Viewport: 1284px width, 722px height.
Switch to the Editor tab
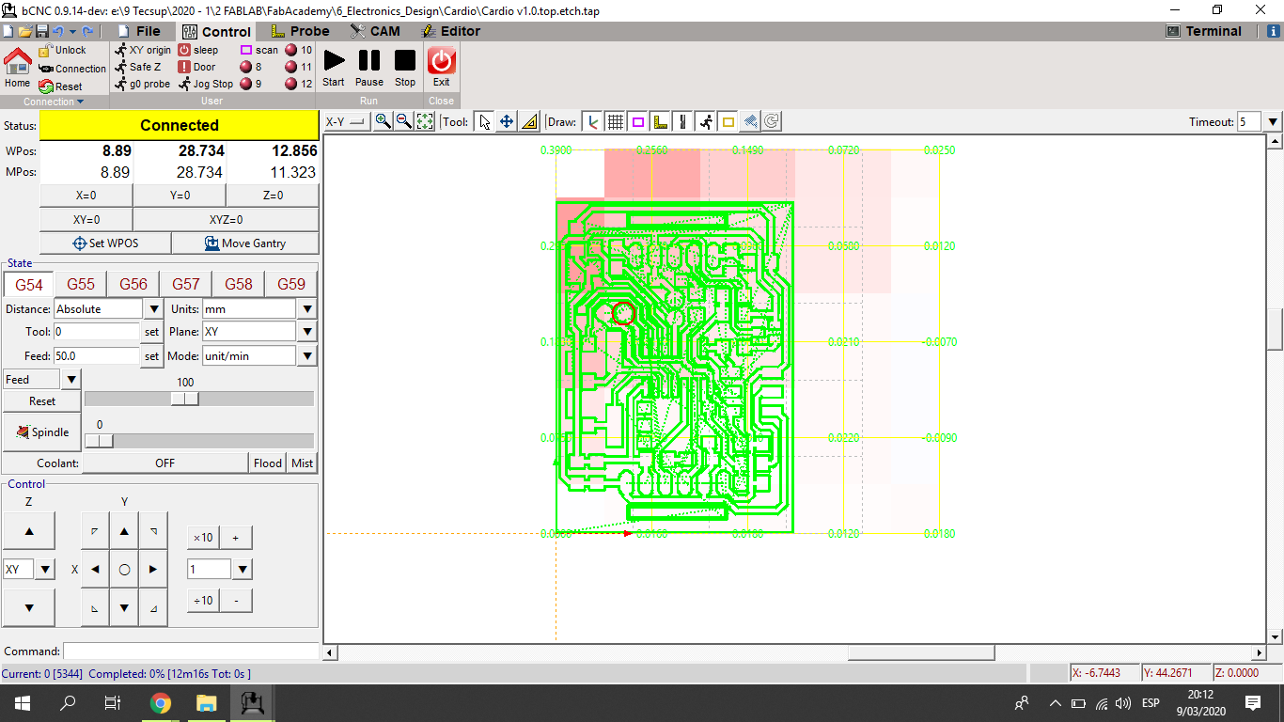pos(451,31)
